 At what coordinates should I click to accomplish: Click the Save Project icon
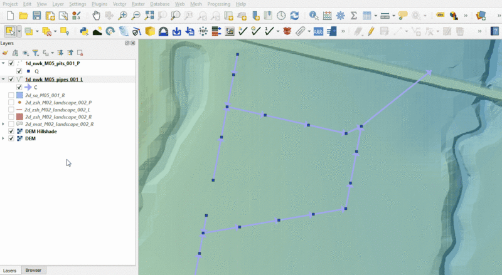pyautogui.click(x=36, y=15)
